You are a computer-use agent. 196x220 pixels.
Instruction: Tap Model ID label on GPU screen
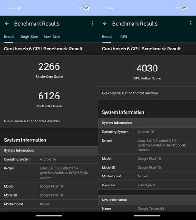(109, 168)
